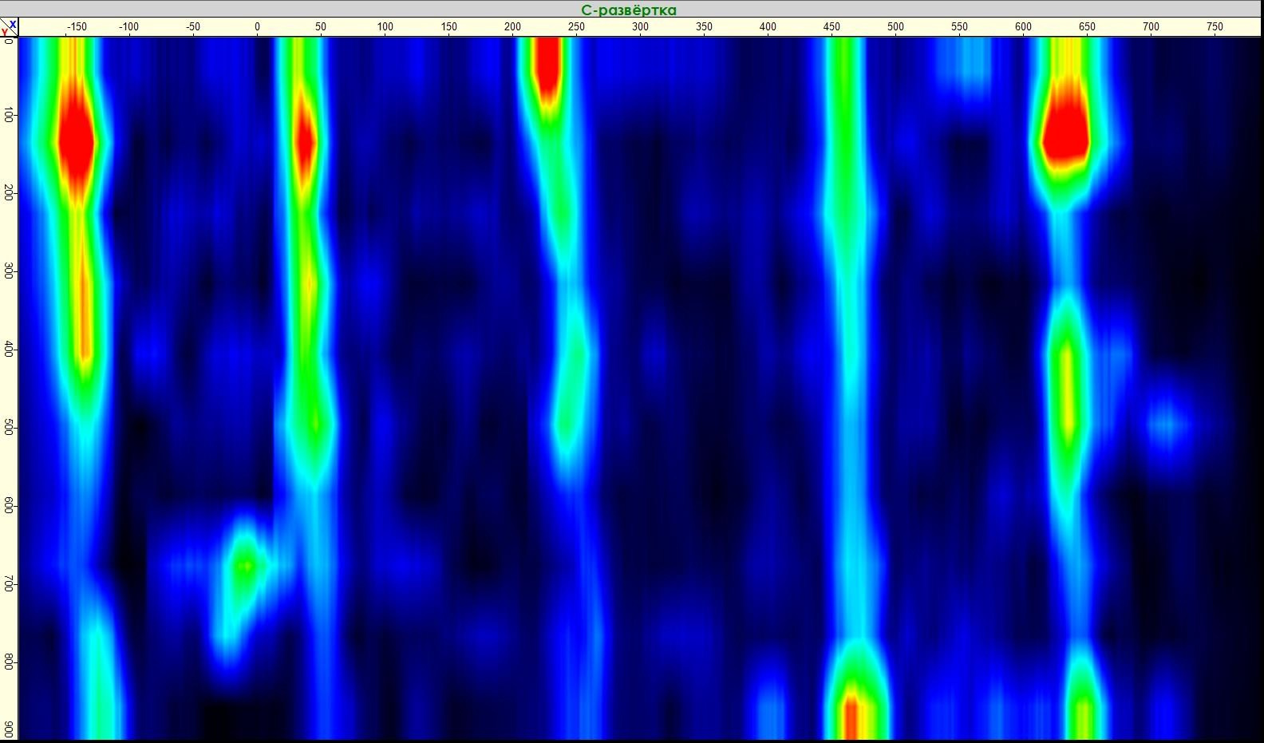Click the -150 mark on horizontal ruler
Image resolution: width=1264 pixels, height=743 pixels.
click(x=77, y=27)
